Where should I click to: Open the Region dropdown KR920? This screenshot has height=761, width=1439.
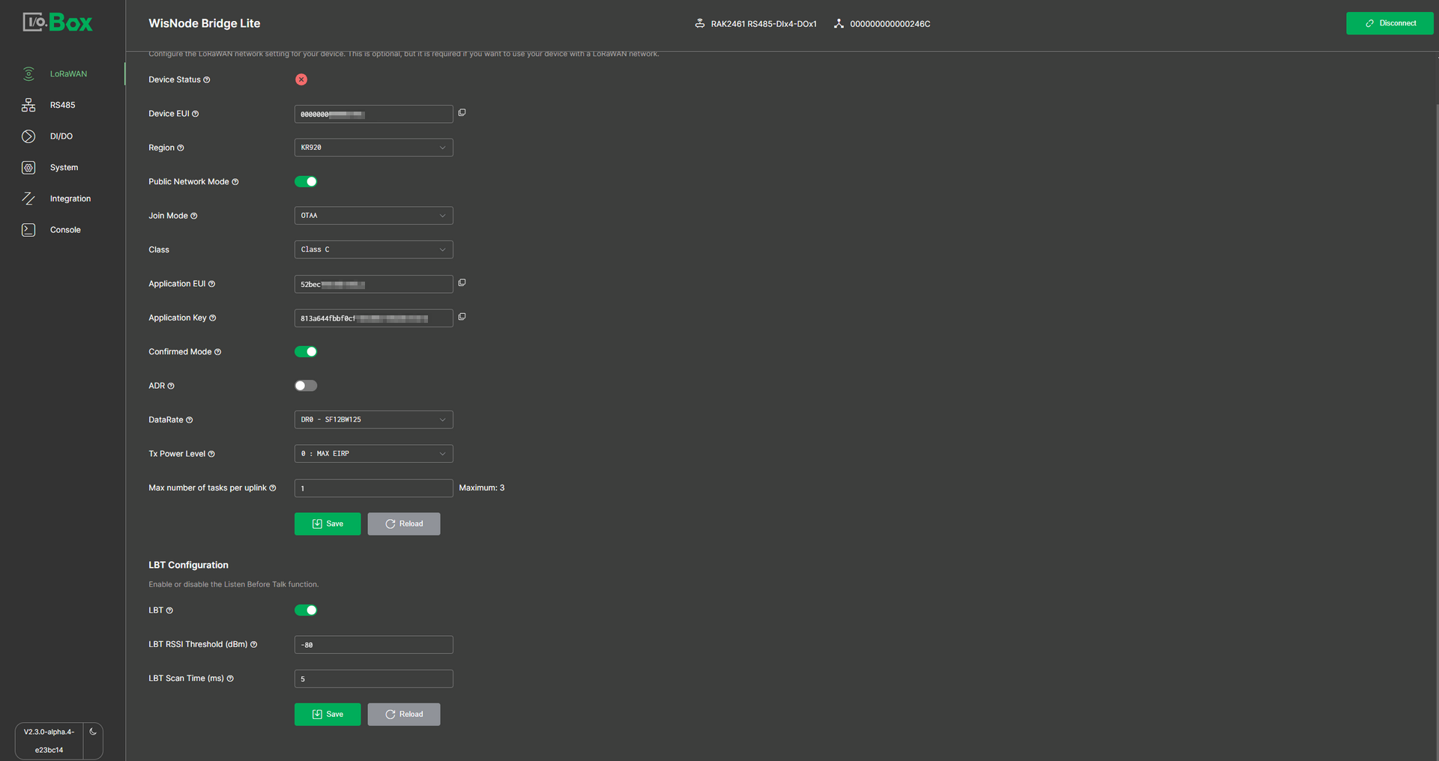click(x=373, y=148)
